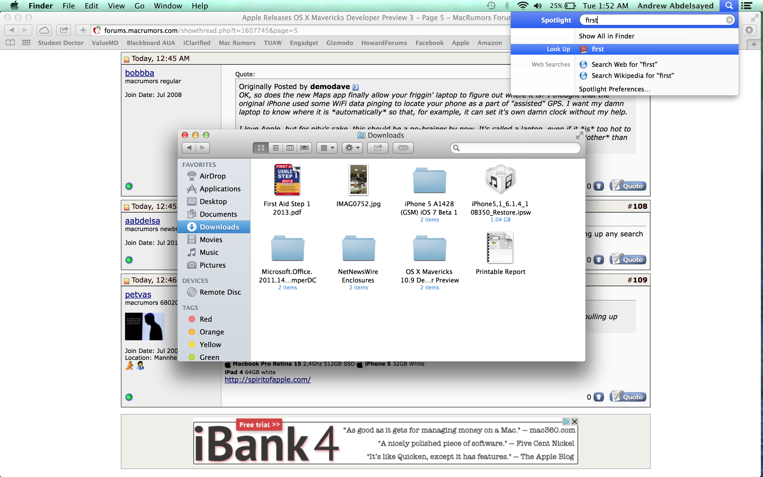This screenshot has height=477, width=763.
Task: Select the Orange tag in sidebar
Action: (x=214, y=332)
